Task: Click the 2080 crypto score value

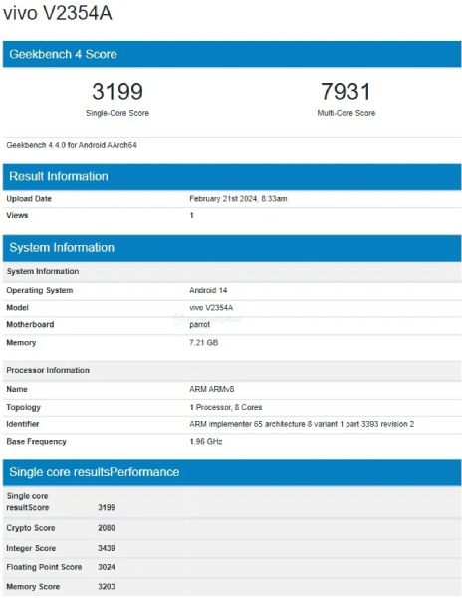Action: pos(107,528)
